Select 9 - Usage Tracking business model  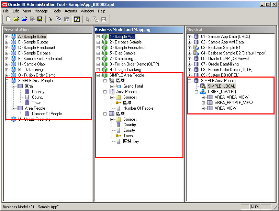(125, 69)
